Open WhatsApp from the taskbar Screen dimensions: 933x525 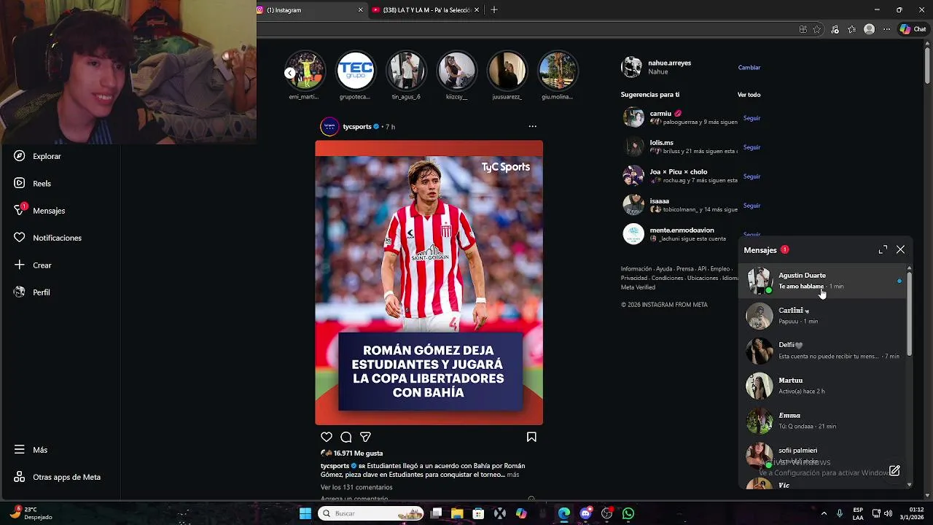point(628,513)
